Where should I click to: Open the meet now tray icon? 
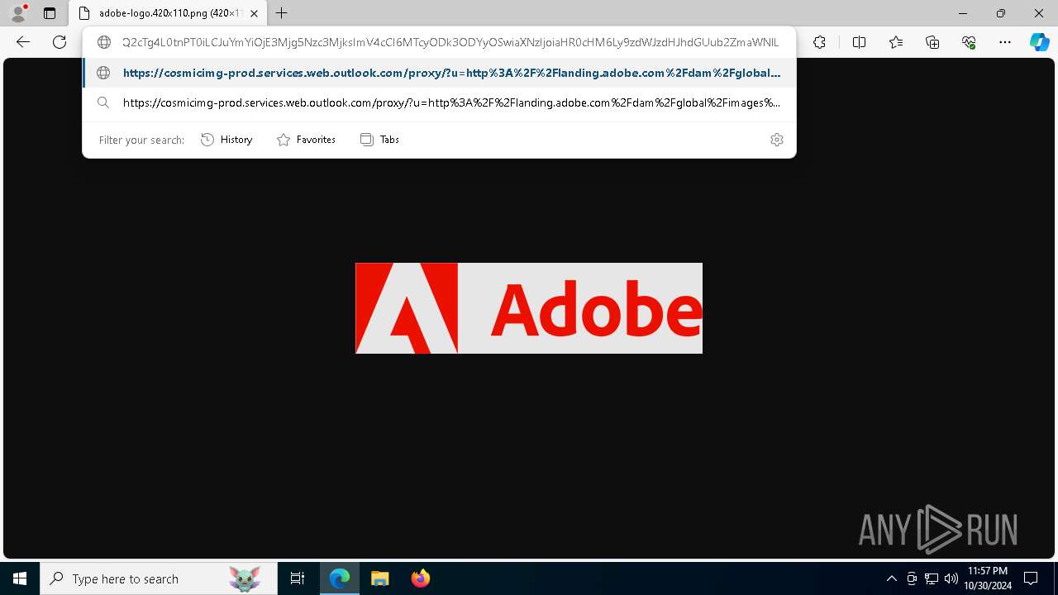(912, 578)
